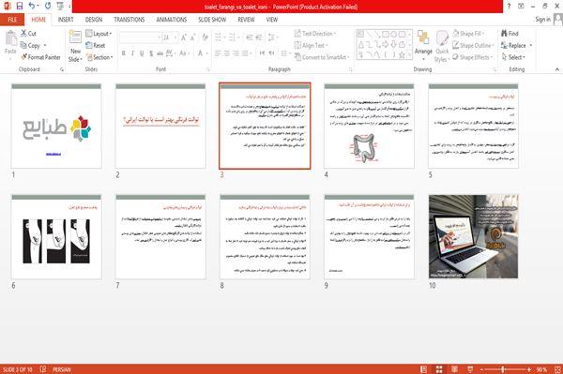
Task: Open the Shape Outline dropdown
Action: click(x=473, y=46)
